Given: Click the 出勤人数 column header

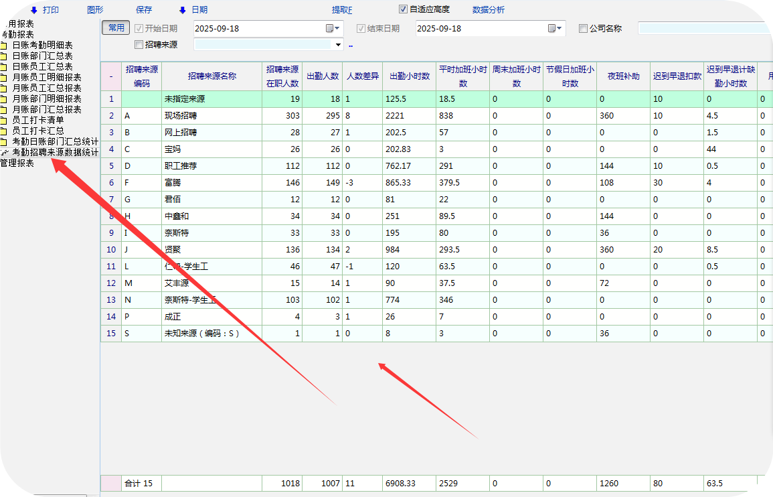Looking at the screenshot, I should pyautogui.click(x=322, y=76).
